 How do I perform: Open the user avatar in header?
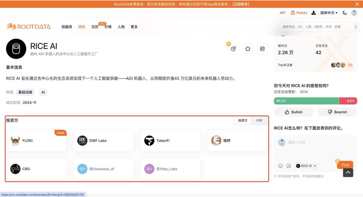(x=354, y=13)
